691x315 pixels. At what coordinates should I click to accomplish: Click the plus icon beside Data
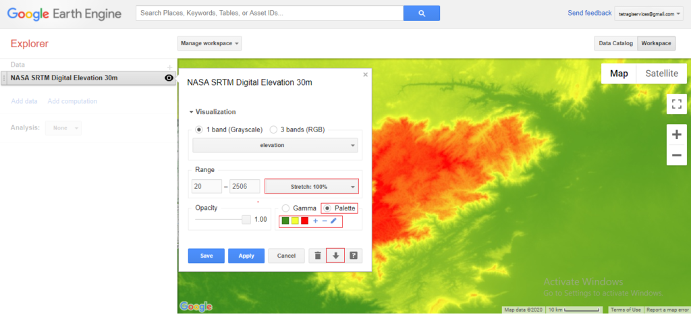click(x=169, y=67)
